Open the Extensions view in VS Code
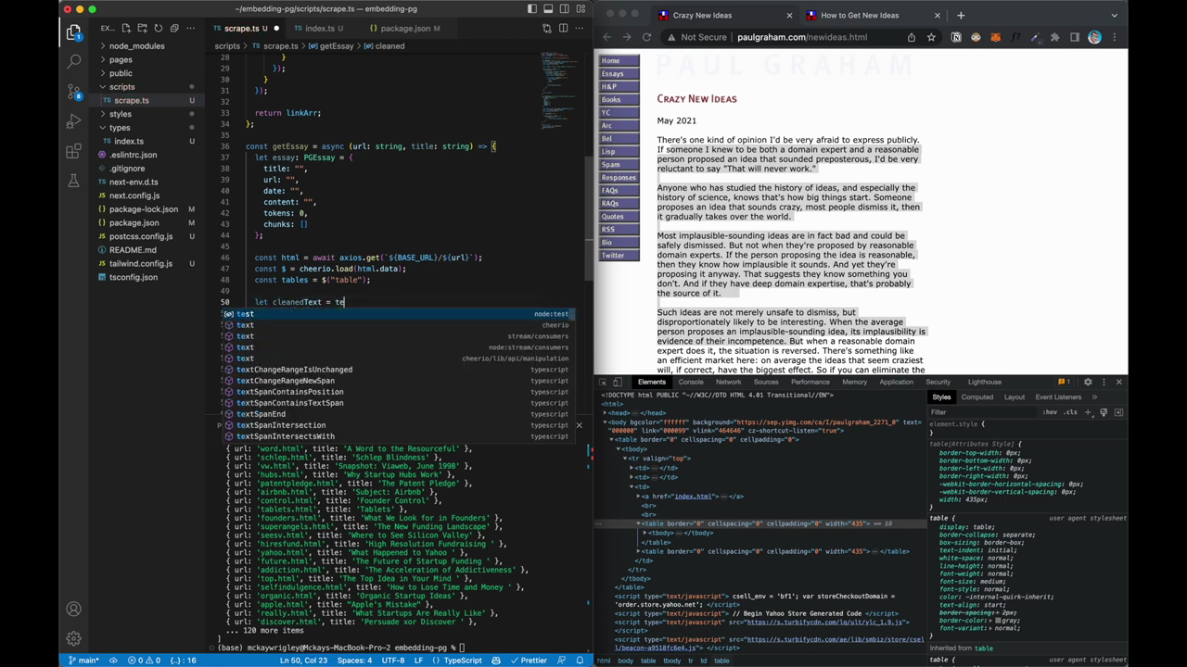The width and height of the screenshot is (1187, 667). coord(74,151)
